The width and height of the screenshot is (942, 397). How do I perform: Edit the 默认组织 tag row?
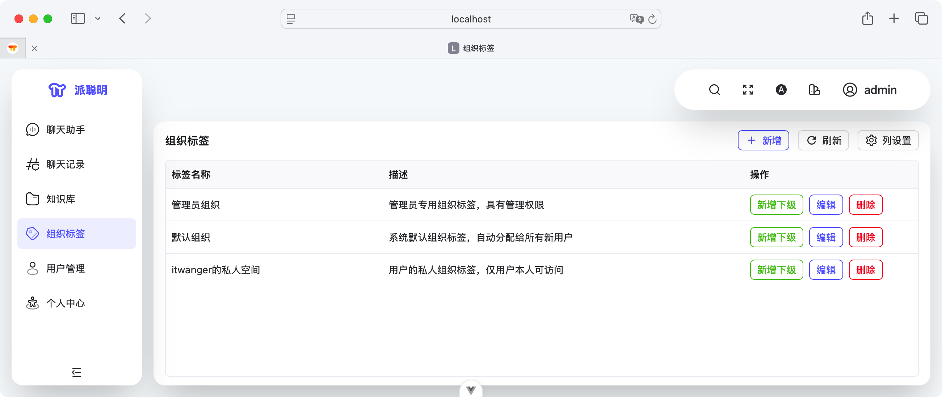826,238
